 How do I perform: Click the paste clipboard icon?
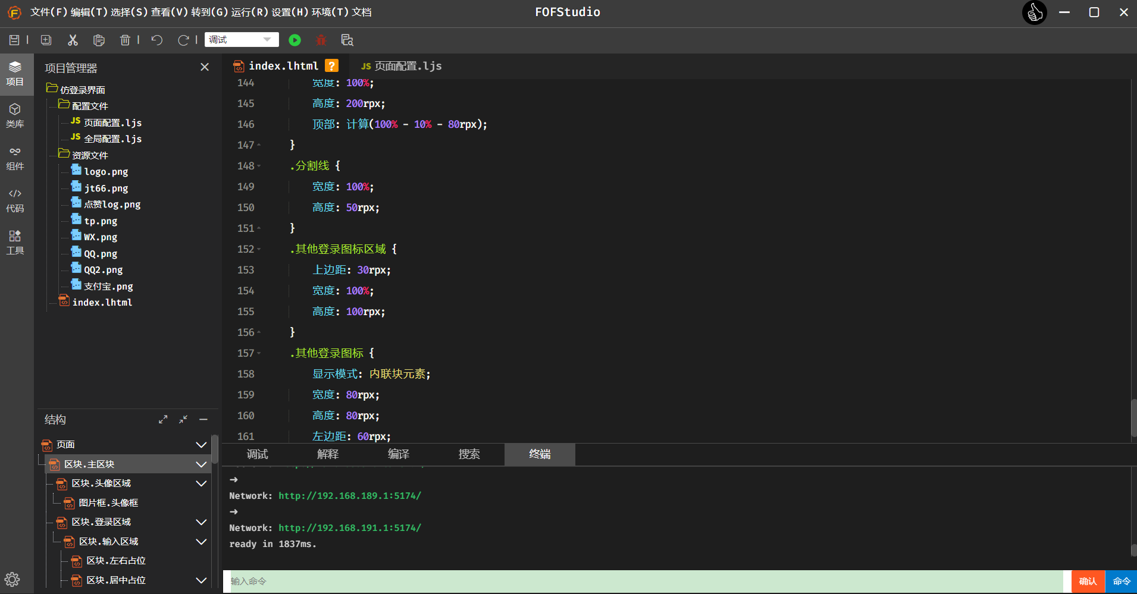[99, 40]
